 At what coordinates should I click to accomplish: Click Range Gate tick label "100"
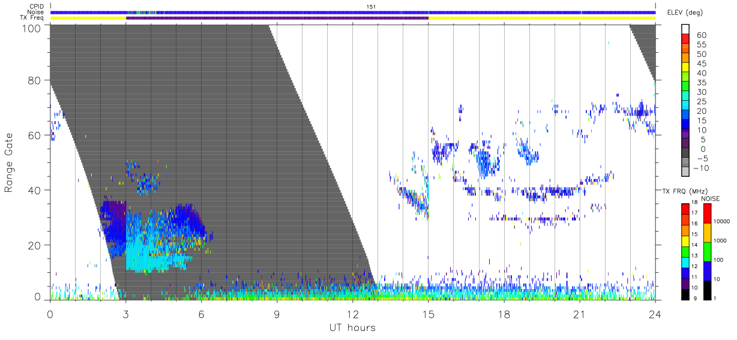[x=31, y=28]
